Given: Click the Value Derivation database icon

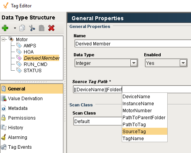Looking at the screenshot, I should click(4, 98).
